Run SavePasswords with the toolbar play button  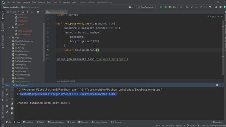point(161,7)
